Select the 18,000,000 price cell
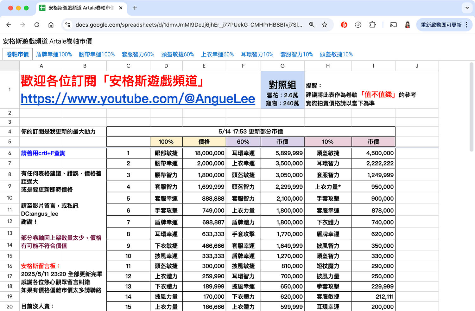This screenshot has height=311, width=475. pyautogui.click(x=204, y=153)
